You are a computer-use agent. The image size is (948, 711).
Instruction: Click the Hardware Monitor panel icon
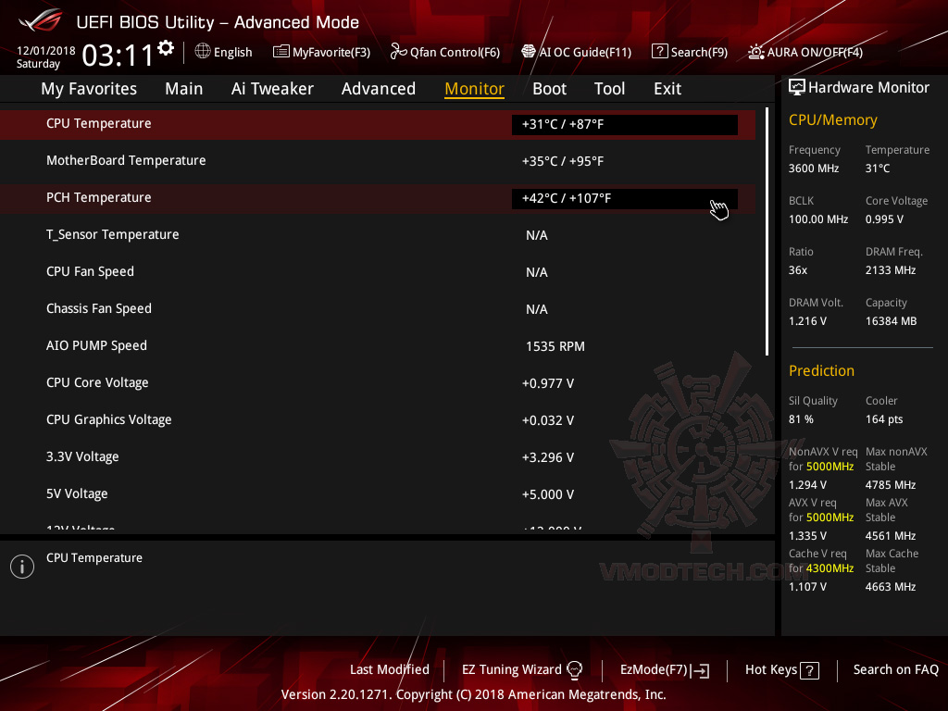click(798, 87)
